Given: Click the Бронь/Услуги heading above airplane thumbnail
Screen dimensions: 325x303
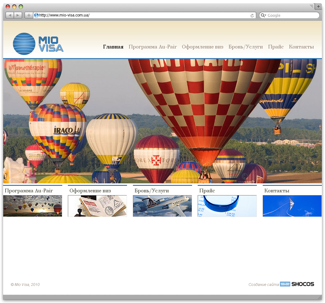Looking at the screenshot, I should click(x=152, y=191).
